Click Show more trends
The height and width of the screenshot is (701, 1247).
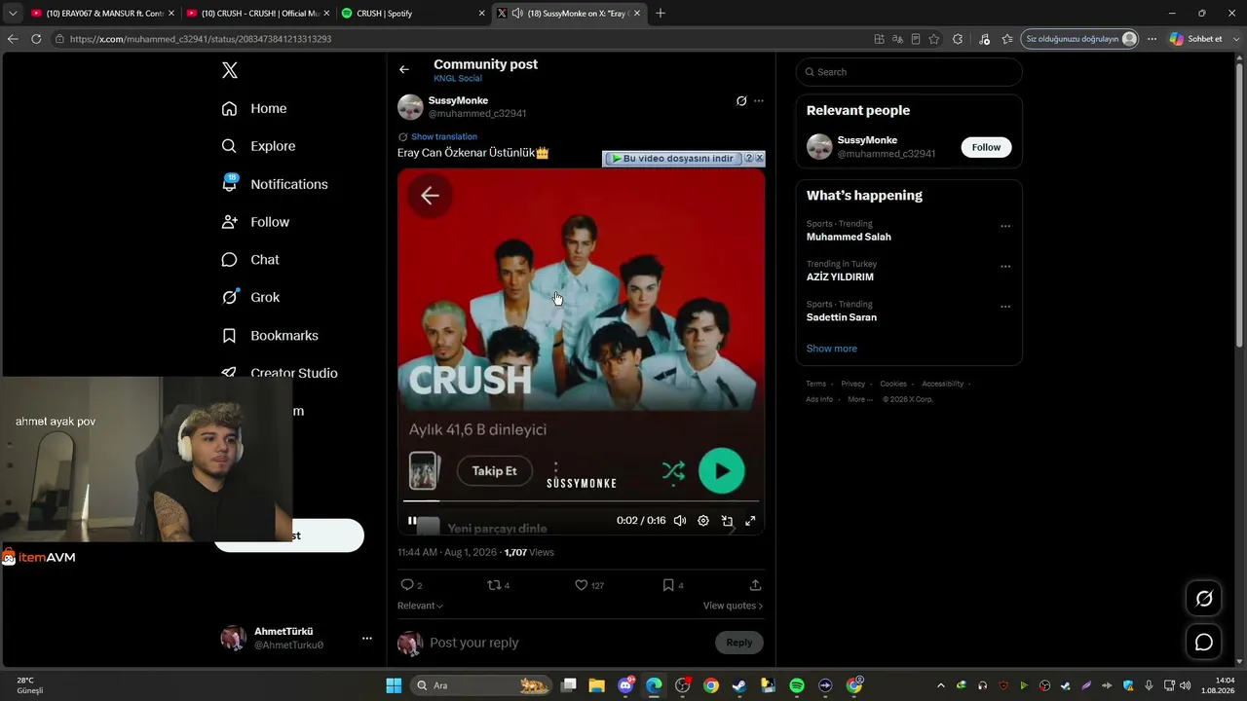pos(832,349)
